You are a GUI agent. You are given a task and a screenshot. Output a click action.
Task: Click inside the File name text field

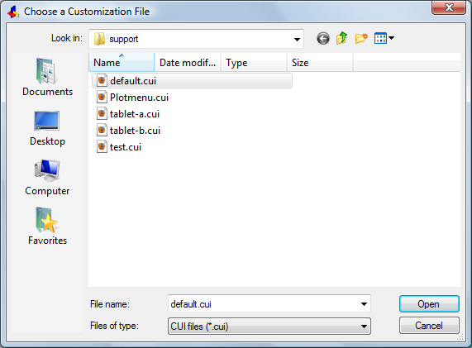[x=264, y=303]
